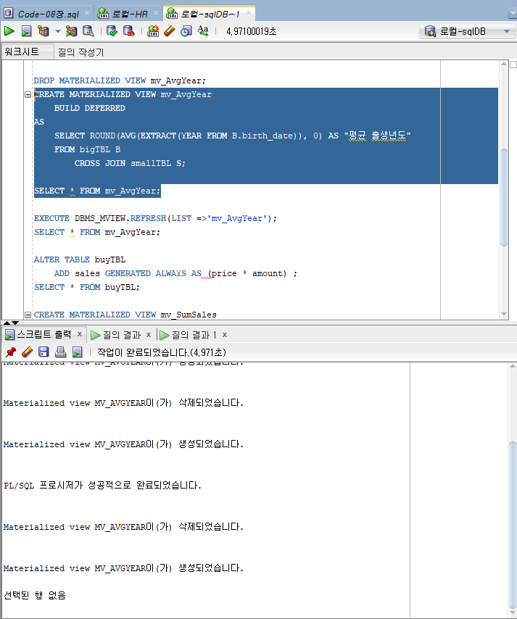Switch to the Code-08장.sql tab
The image size is (517, 619).
[48, 14]
